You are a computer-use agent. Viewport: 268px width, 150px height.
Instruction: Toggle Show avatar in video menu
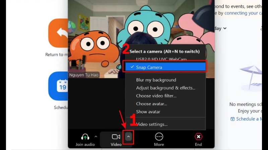click(x=148, y=112)
